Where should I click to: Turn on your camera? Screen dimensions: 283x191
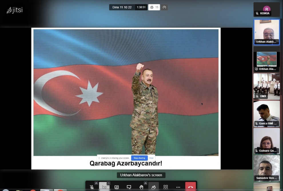tap(105, 187)
